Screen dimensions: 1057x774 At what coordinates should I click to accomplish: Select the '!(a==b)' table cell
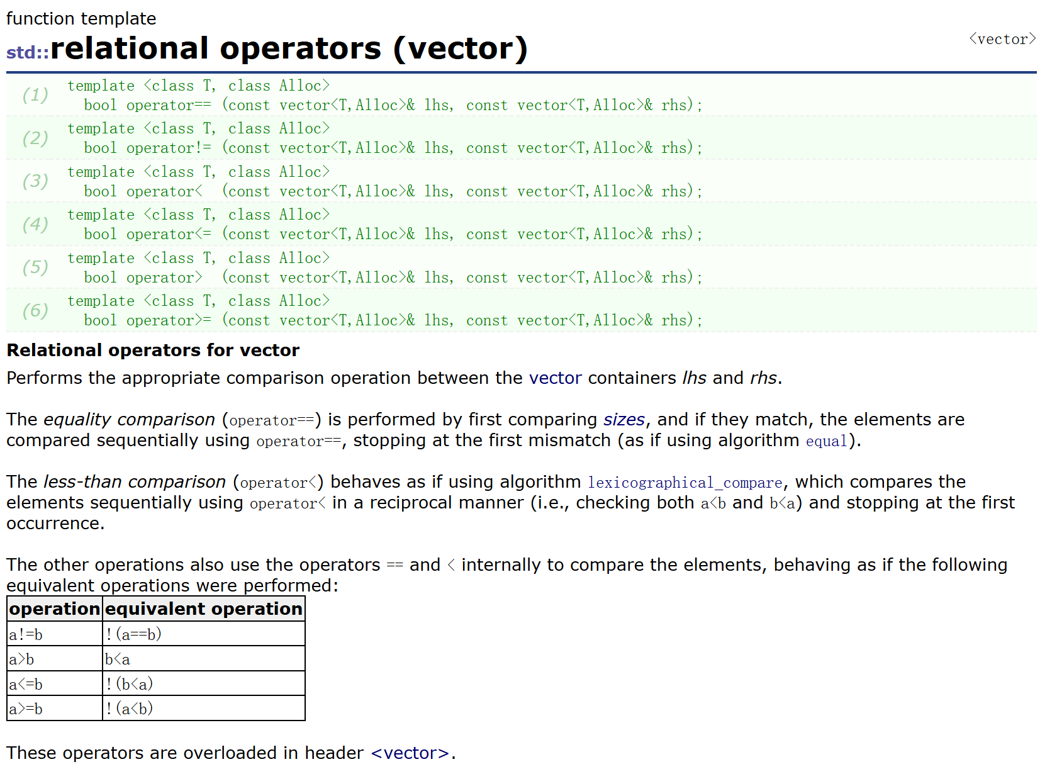[204, 634]
